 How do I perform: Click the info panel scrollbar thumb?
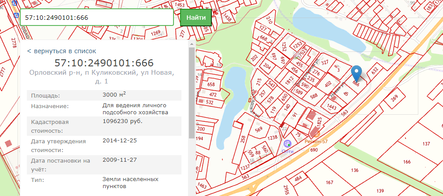point(192,92)
